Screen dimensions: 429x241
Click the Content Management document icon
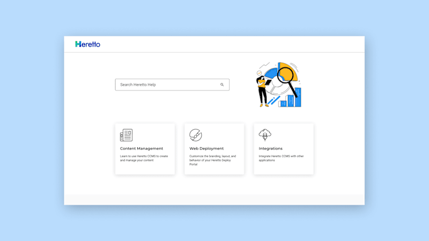click(x=126, y=135)
